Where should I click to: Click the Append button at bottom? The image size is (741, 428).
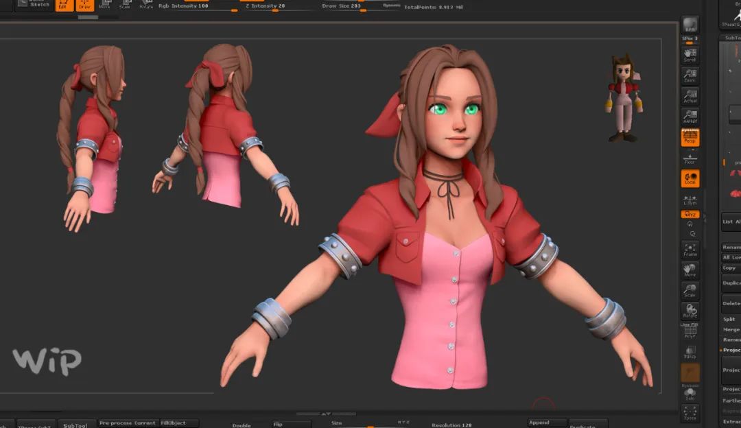[547, 423]
